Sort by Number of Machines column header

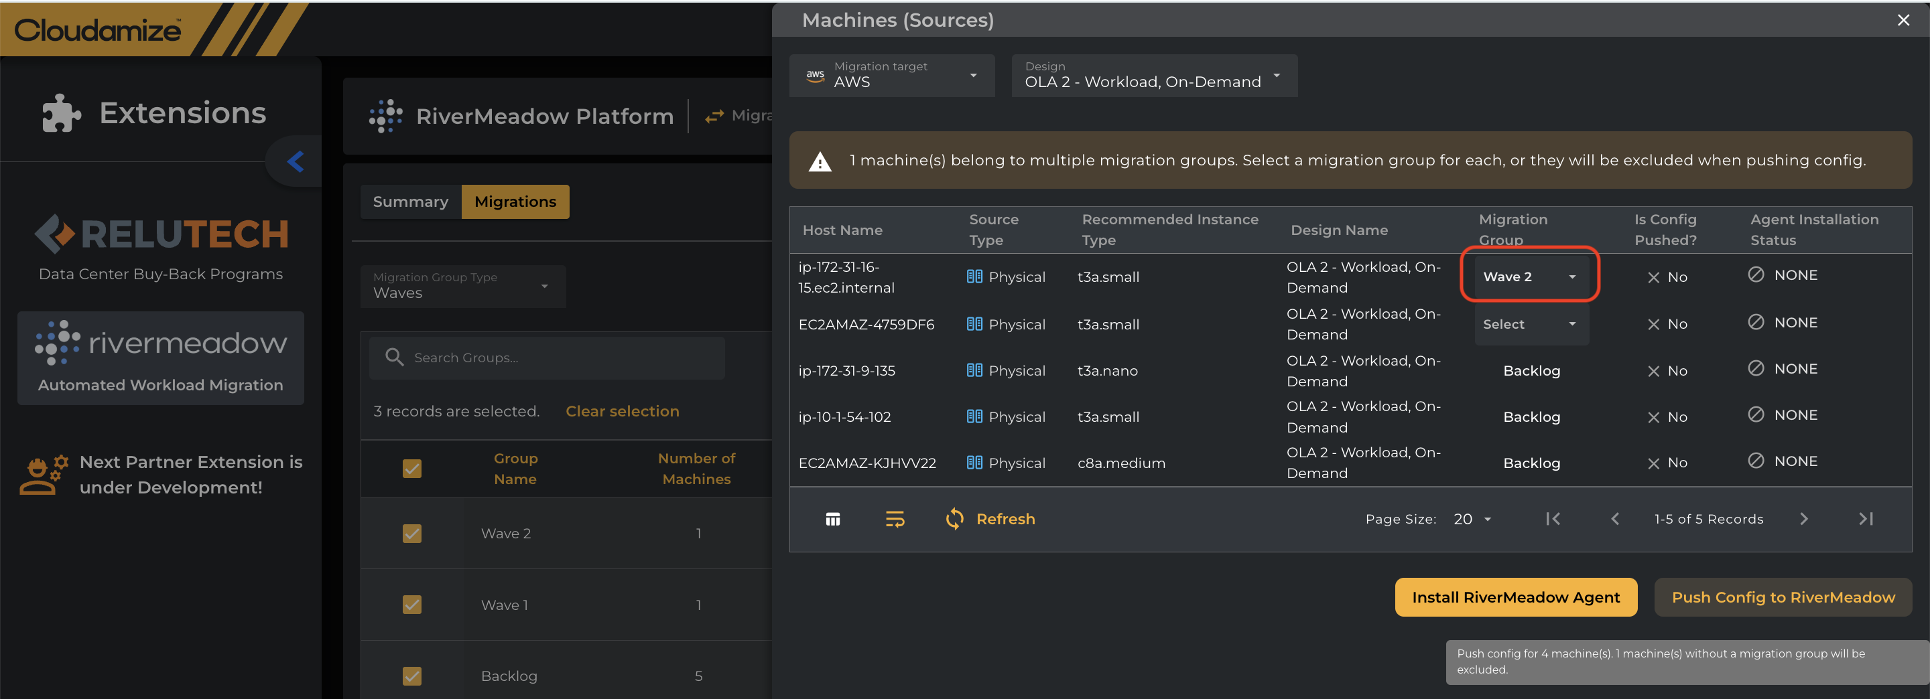(x=696, y=469)
